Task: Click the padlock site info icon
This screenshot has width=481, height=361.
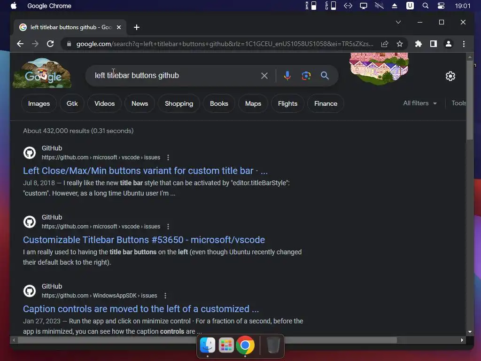Action: pyautogui.click(x=69, y=44)
